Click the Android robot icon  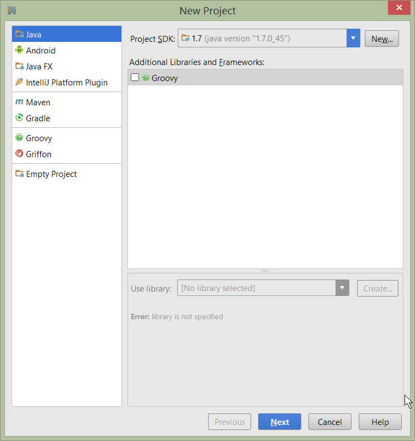19,50
